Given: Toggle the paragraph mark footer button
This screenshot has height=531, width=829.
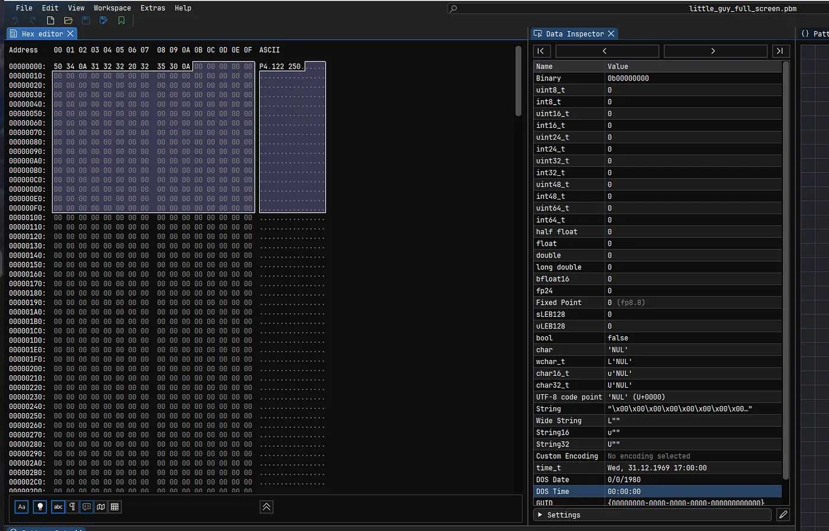Looking at the screenshot, I should [x=72, y=507].
